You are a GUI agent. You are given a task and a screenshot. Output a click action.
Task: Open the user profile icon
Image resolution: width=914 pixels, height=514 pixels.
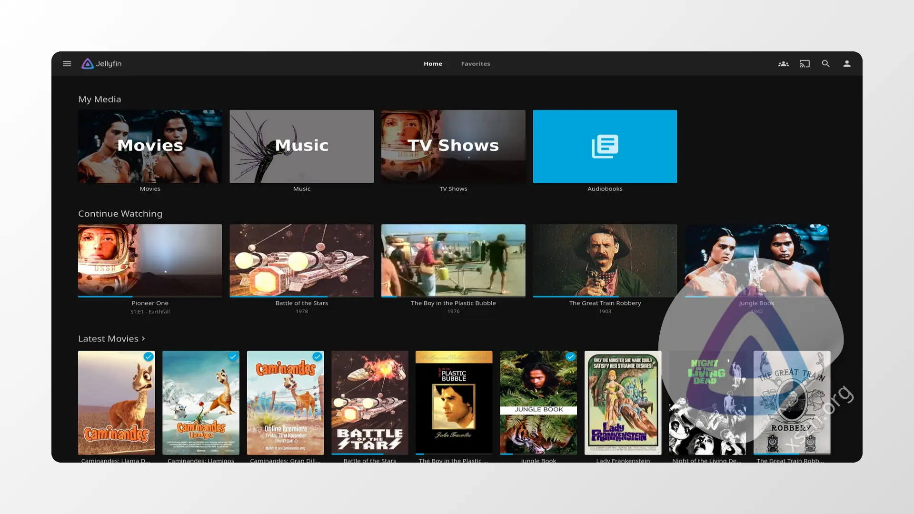(x=847, y=64)
